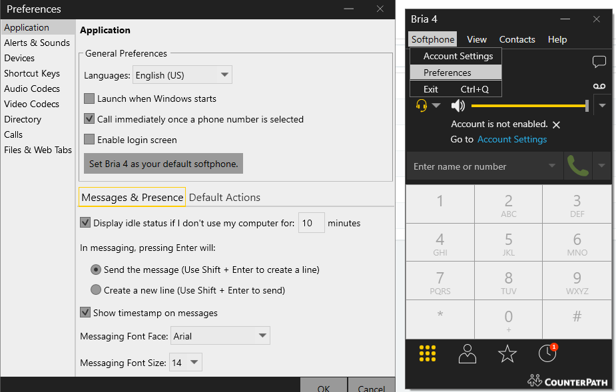Open the Messaging Font Size dropdown

coord(185,363)
